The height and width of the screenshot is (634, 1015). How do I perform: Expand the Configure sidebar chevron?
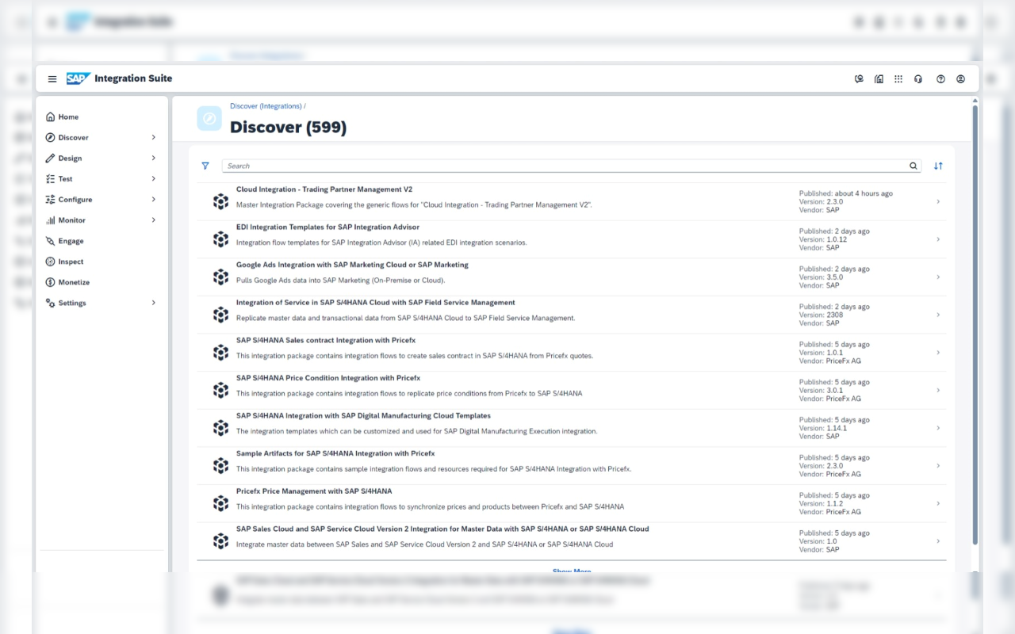tap(153, 199)
